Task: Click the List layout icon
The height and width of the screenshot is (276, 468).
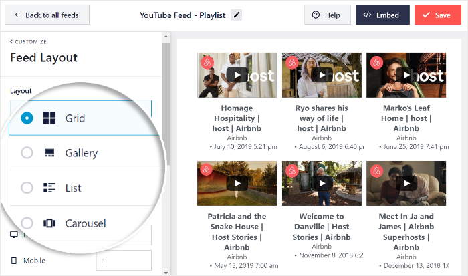Action: [49, 188]
